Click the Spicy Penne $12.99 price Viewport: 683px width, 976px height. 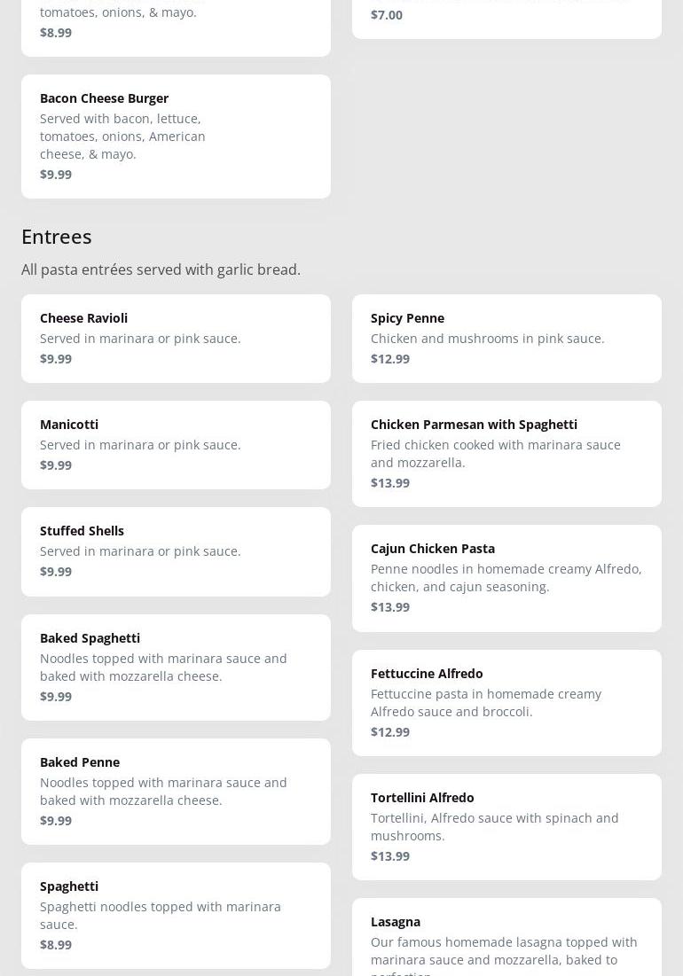pyautogui.click(x=390, y=358)
